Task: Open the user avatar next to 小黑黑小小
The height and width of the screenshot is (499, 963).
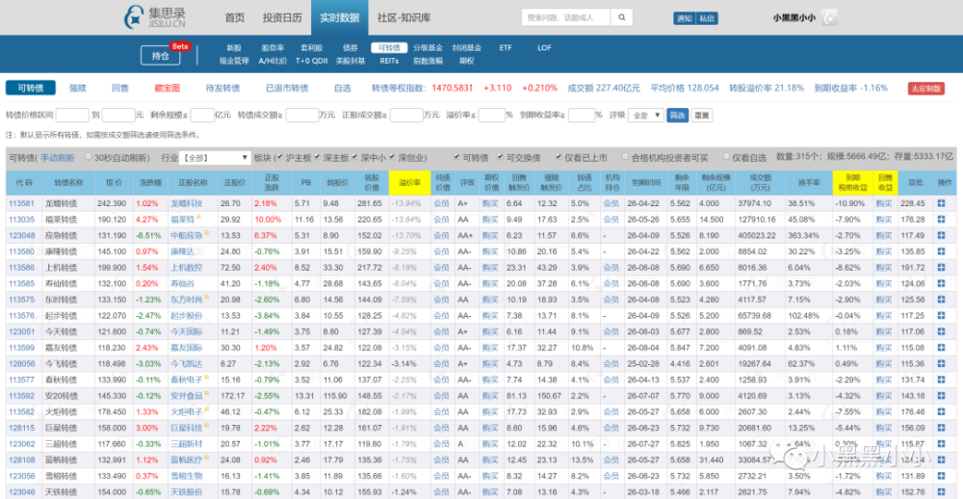Action: 830,17
